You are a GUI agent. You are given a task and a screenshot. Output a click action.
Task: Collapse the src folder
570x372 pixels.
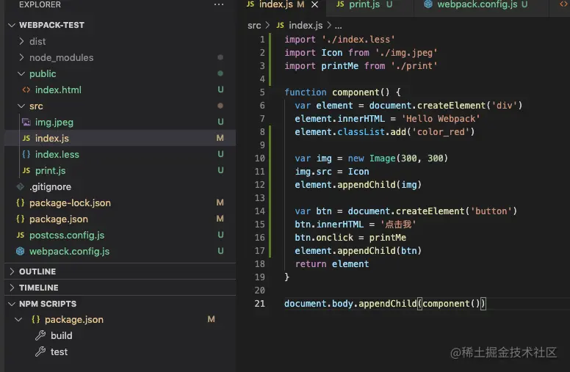click(x=21, y=106)
